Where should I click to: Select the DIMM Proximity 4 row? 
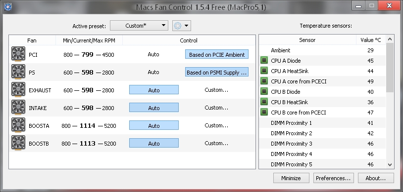click(322, 154)
